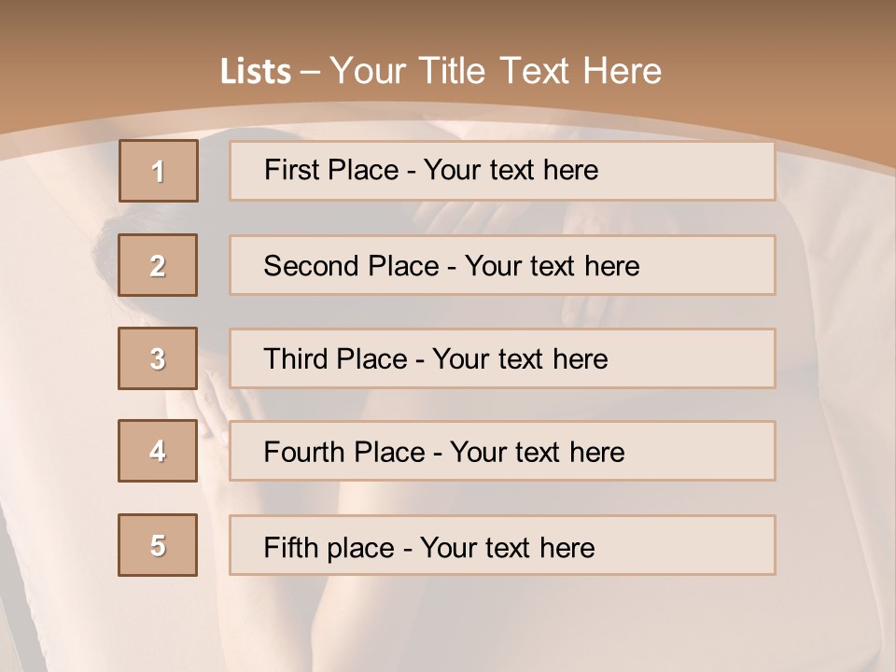Click the number 3 box
Image resolution: width=896 pixels, height=672 pixels.
(x=159, y=358)
